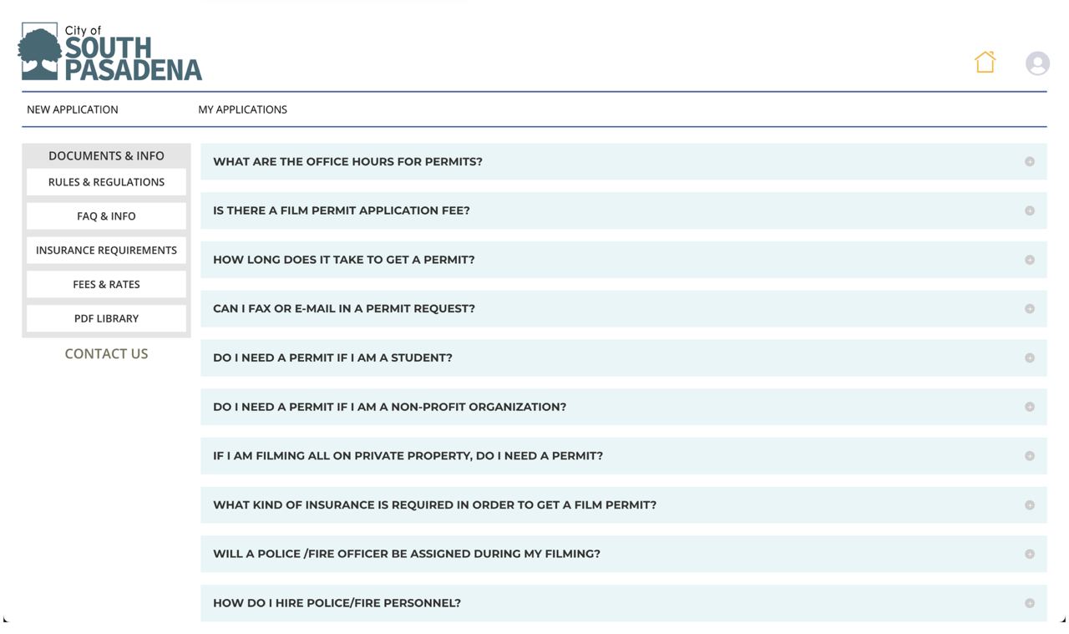Expand the private property filming question
This screenshot has height=634, width=1069.
(x=408, y=456)
